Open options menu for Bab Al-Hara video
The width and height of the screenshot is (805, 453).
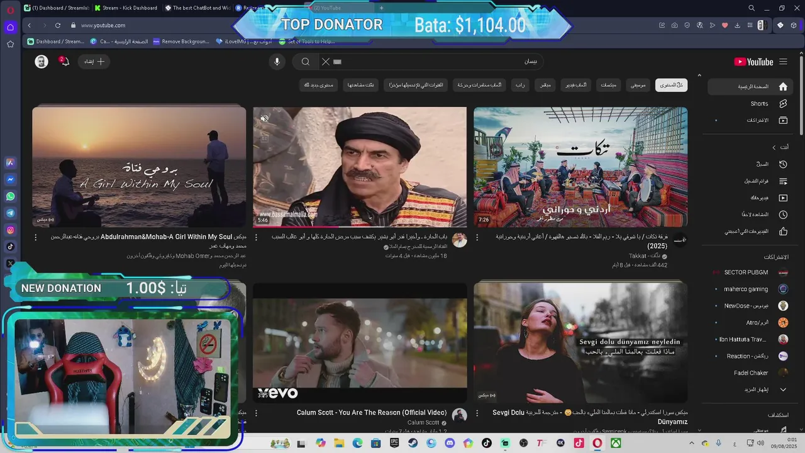256,237
